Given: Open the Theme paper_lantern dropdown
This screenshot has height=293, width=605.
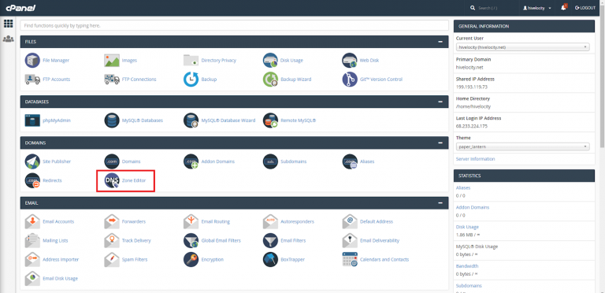Looking at the screenshot, I should (x=523, y=146).
